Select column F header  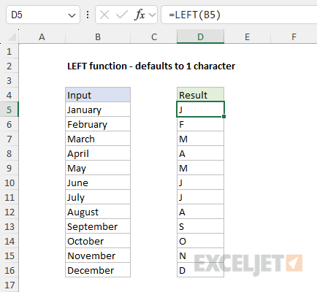[294, 37]
